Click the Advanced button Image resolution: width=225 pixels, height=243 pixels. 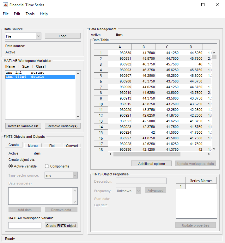click(x=155, y=191)
